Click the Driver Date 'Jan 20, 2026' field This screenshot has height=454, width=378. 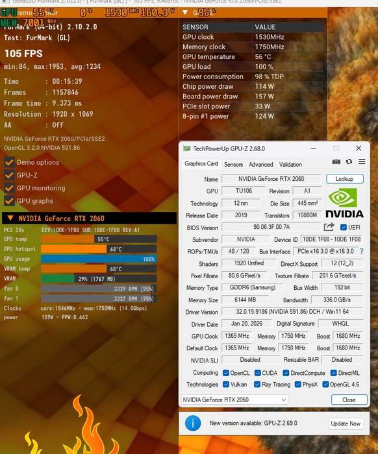(247, 324)
